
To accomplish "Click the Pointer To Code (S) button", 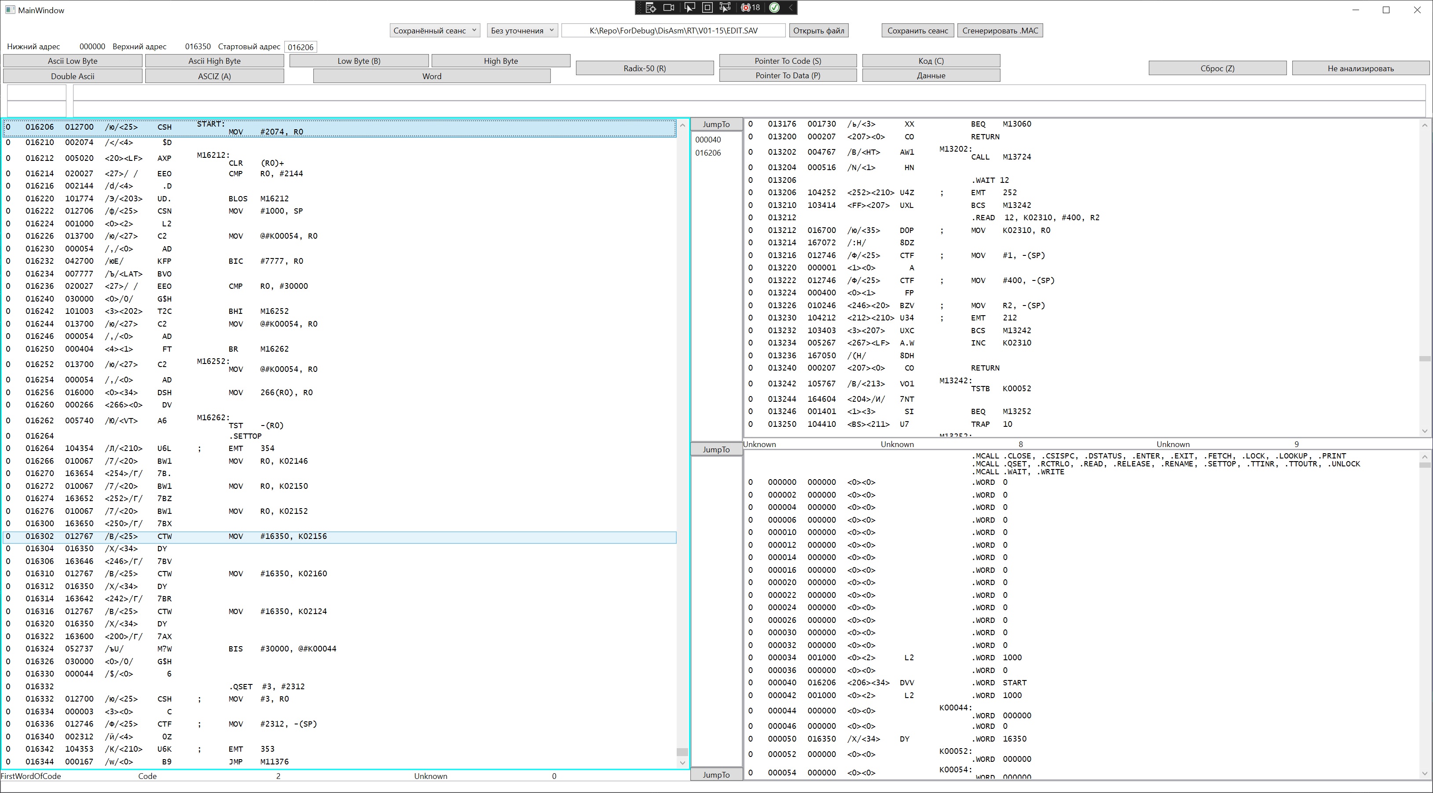I will point(787,61).
